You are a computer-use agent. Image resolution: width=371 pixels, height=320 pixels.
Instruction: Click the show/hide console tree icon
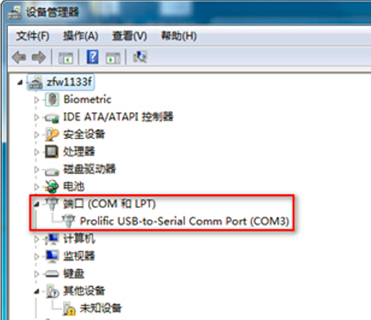coord(66,58)
